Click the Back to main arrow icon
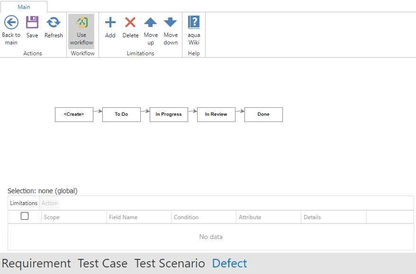 pyautogui.click(x=11, y=23)
